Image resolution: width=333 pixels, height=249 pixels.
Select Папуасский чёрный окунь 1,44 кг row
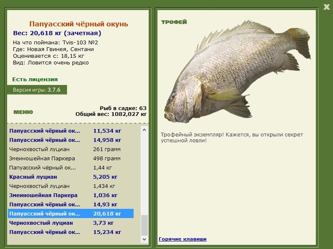pyautogui.click(x=71, y=167)
